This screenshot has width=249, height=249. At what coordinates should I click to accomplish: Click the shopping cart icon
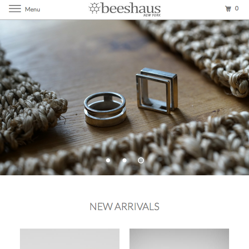pos(228,8)
